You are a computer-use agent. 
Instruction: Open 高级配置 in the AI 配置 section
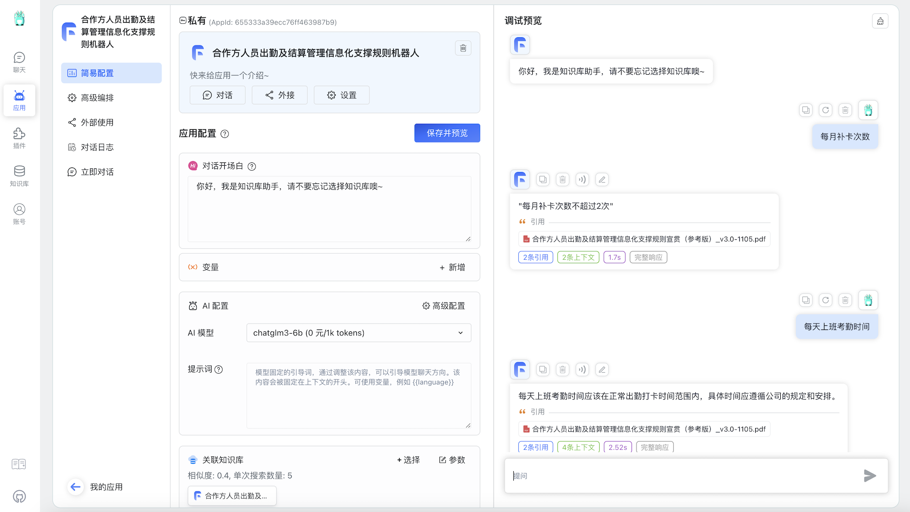click(x=444, y=306)
